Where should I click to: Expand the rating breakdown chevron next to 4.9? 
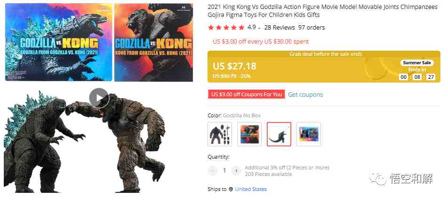click(259, 28)
